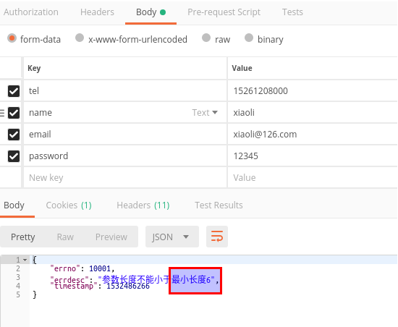Click the highlighted text 最小长度6

[x=191, y=280]
